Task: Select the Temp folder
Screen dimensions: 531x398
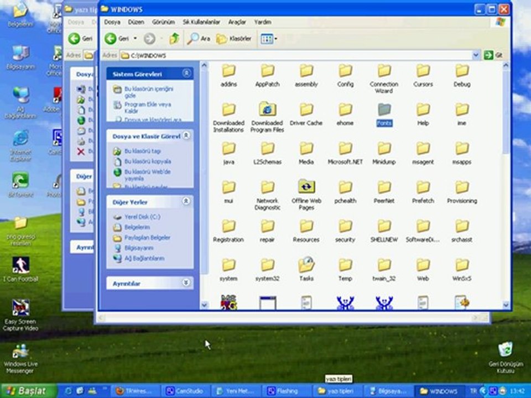Action: click(x=345, y=270)
